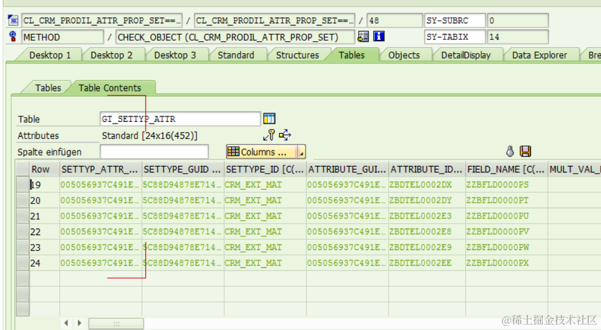
Task: Click the program navigation icon beside CL_CRM_PRODIL_ATTR_PROP_SET field
Action: click(x=13, y=20)
